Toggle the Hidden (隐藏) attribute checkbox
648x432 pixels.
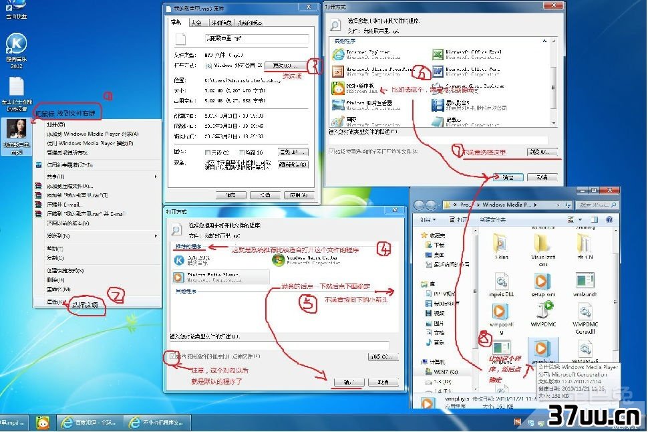[242, 152]
